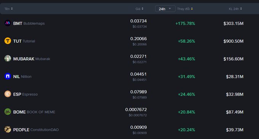Sort by the KL 24h column
The width and height of the screenshot is (259, 139).
235,9
